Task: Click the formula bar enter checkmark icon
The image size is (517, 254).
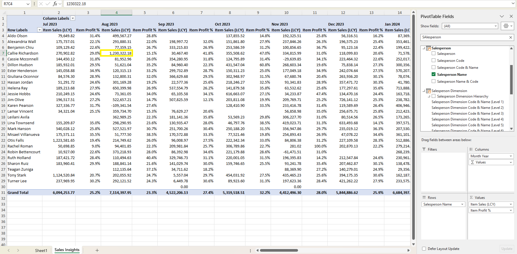Action: click(x=48, y=4)
